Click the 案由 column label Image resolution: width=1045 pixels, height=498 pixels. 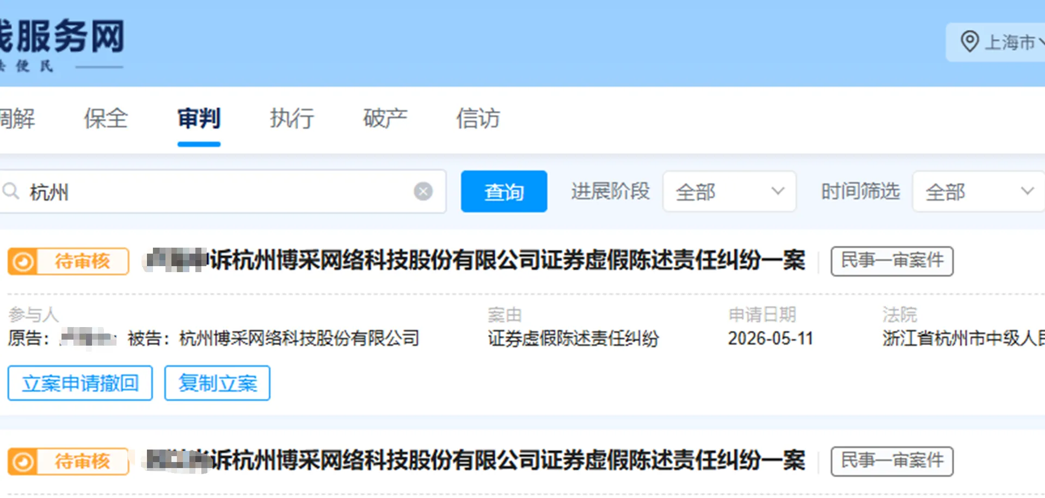point(505,315)
